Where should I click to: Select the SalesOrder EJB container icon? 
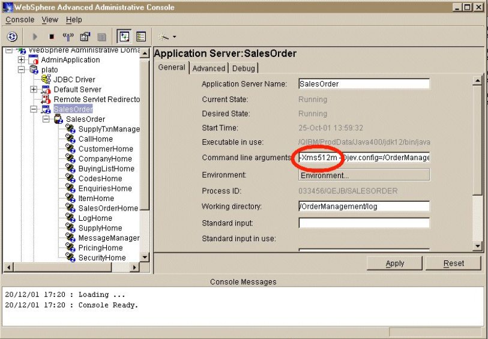(x=58, y=119)
